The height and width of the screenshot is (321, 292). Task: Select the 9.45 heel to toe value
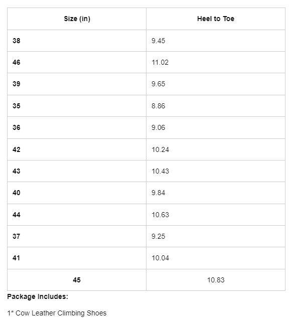point(216,41)
